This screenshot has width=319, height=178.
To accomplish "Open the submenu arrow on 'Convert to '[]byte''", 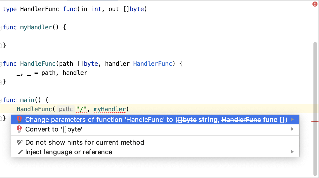I will coord(292,129).
